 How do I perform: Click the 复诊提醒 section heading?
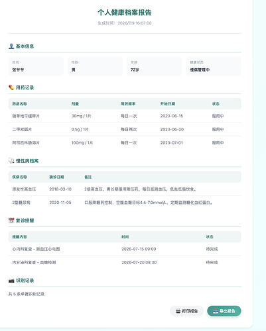25,220
